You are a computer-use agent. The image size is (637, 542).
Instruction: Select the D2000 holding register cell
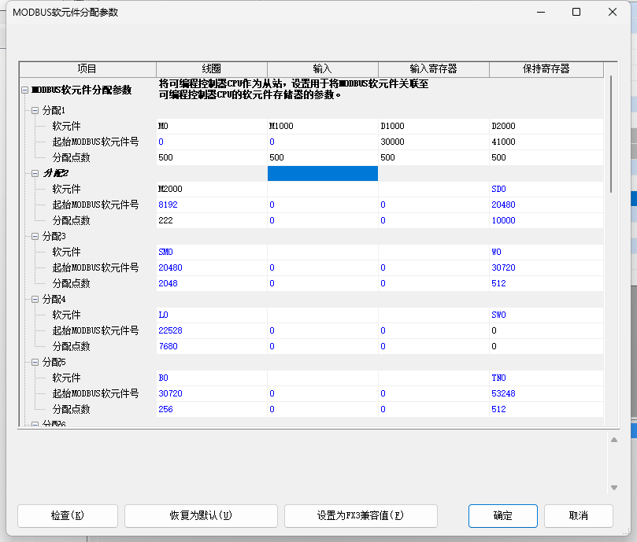[x=546, y=126]
